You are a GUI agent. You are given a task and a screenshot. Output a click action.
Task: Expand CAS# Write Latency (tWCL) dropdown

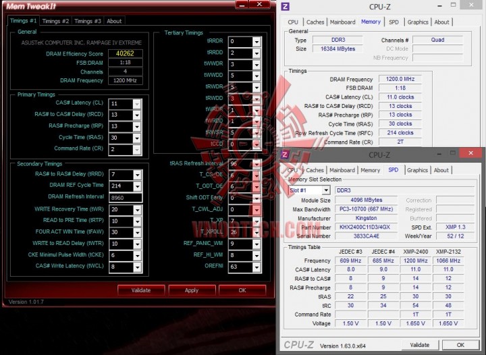137,267
